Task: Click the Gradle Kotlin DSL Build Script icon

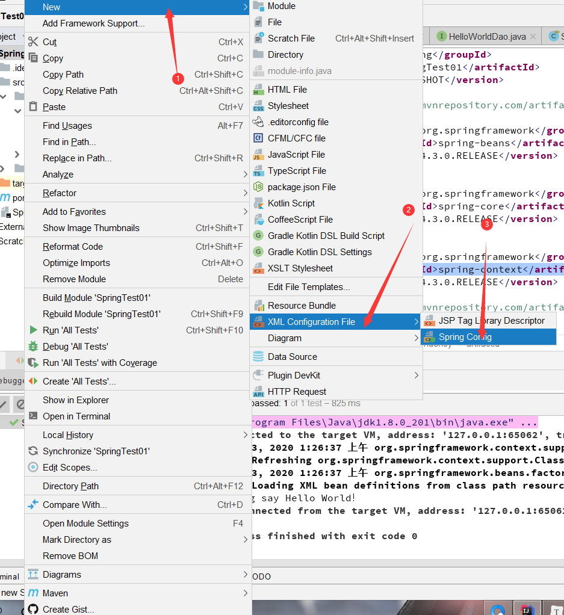Action: (258, 236)
